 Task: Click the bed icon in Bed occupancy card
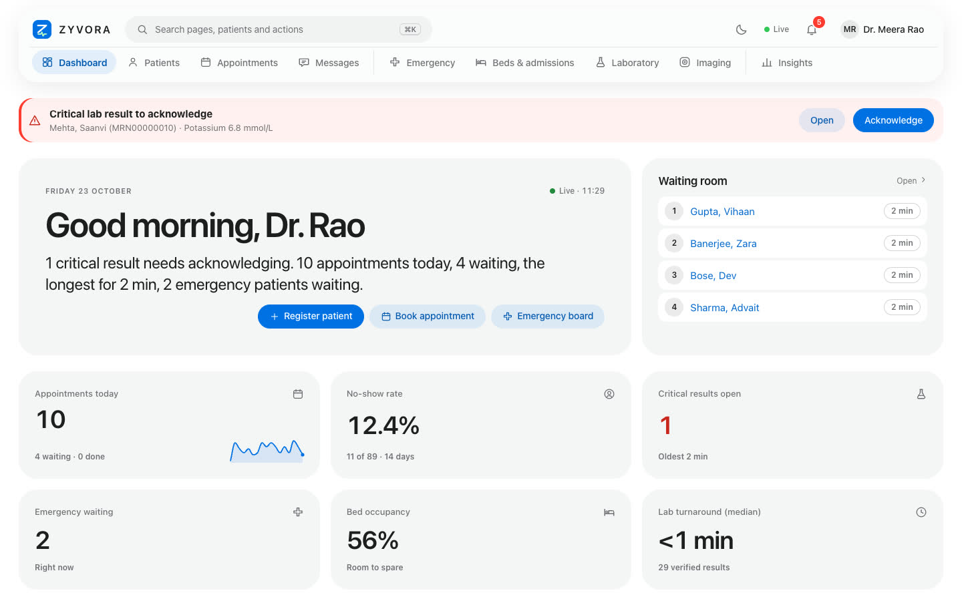coord(609,512)
